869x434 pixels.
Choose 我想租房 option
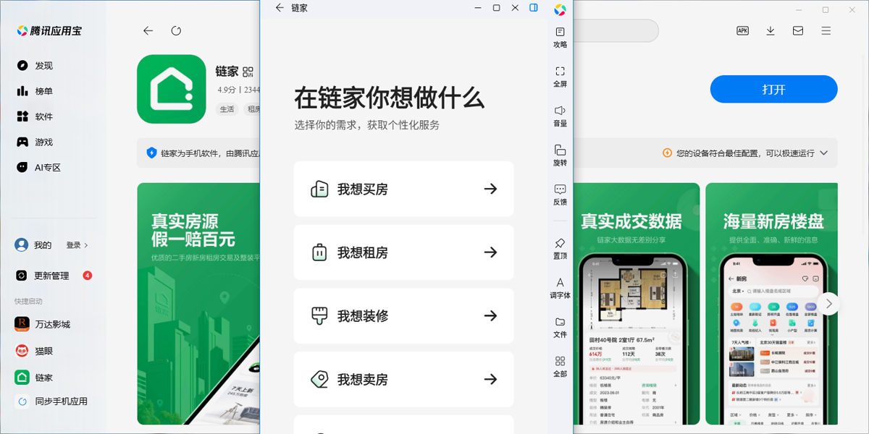[404, 252]
